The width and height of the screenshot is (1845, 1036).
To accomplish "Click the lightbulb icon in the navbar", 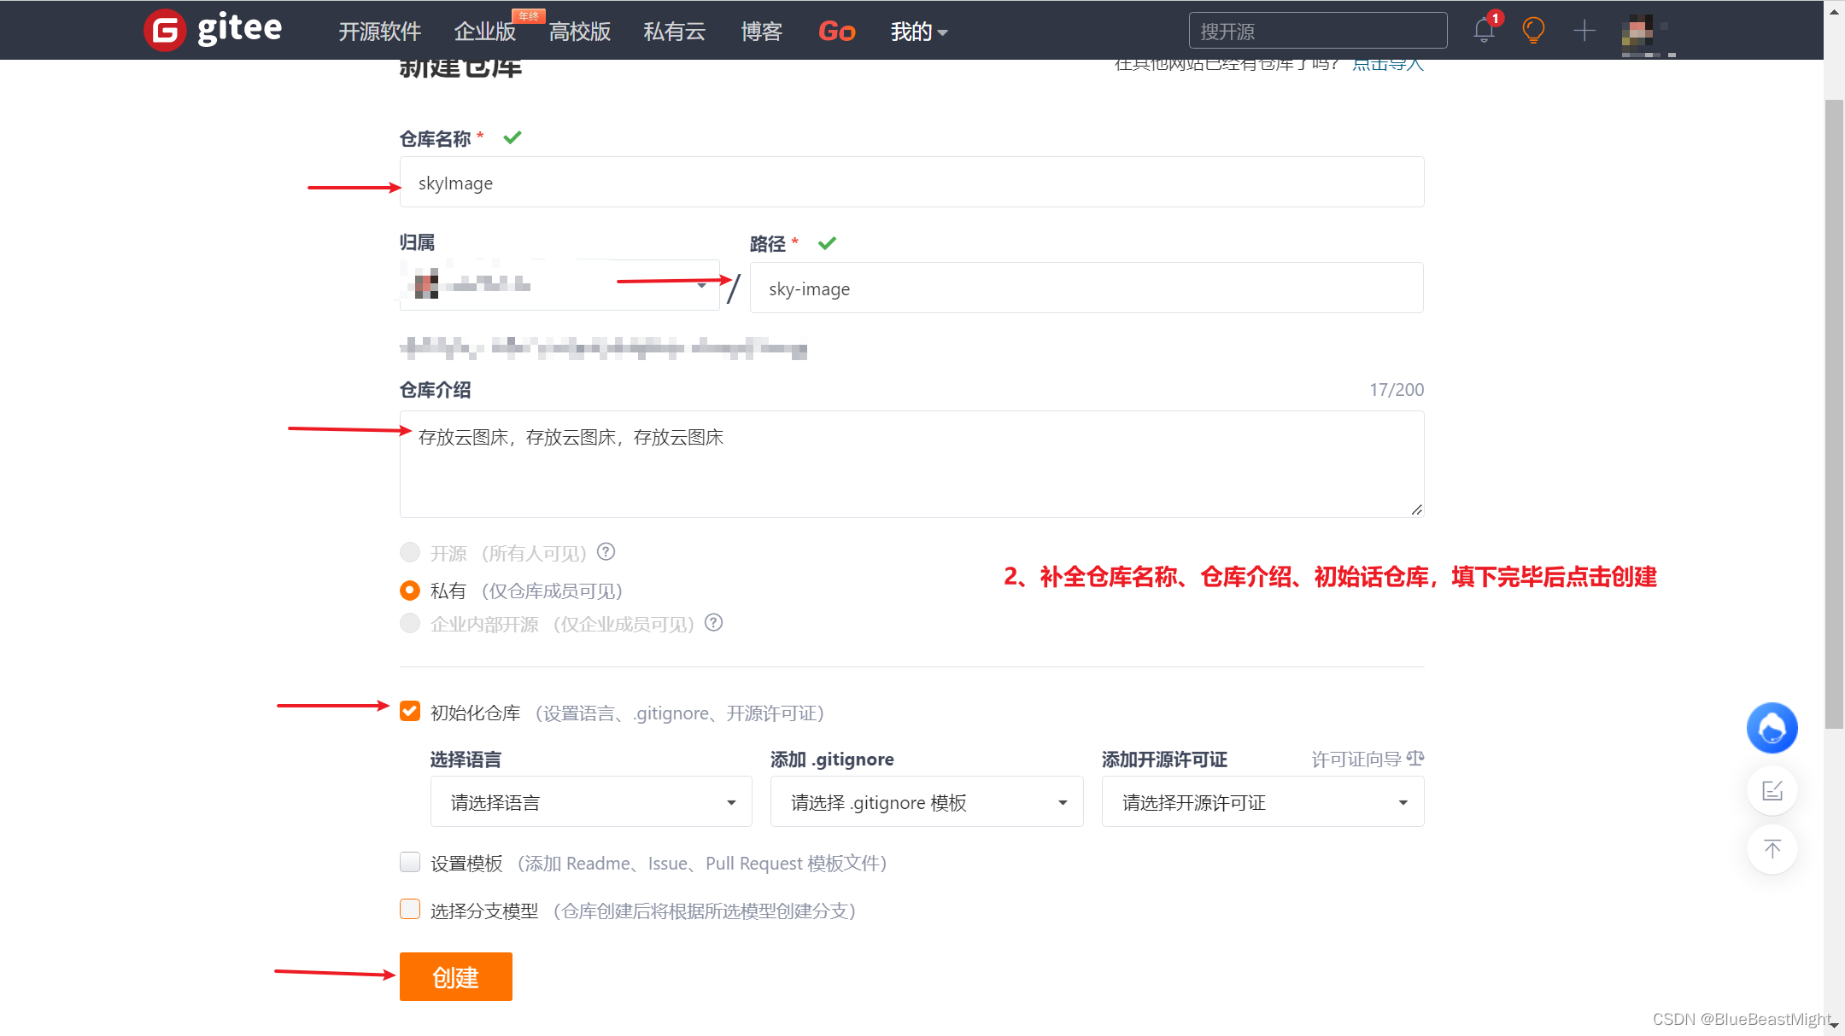I will (1534, 29).
